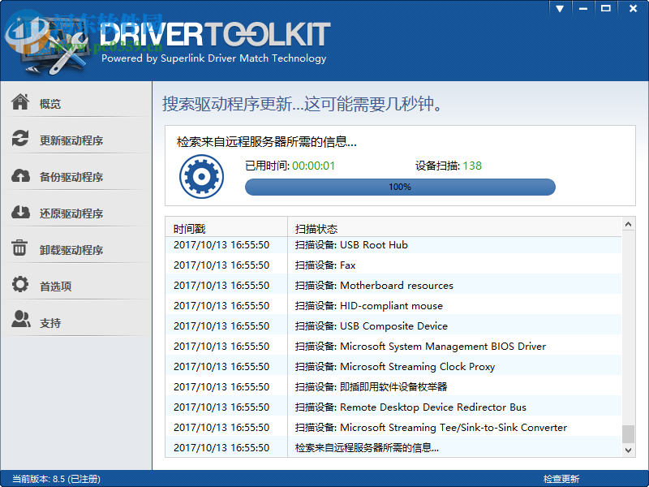Click the scrollbar down arrow on the log list
This screenshot has width=649, height=487.
[x=627, y=450]
